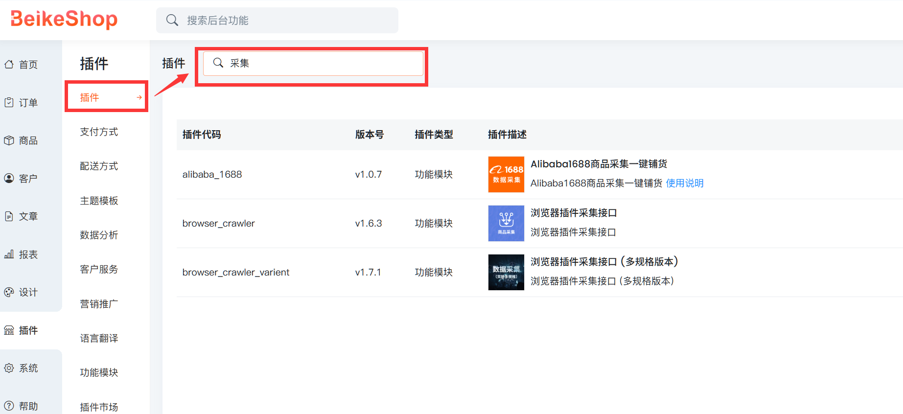Image resolution: width=903 pixels, height=414 pixels.
Task: Open the 支付方式 submenu item
Action: click(99, 132)
